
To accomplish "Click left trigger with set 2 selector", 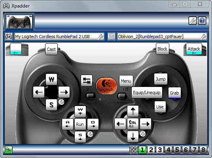I will pyautogui.click(x=16, y=49).
